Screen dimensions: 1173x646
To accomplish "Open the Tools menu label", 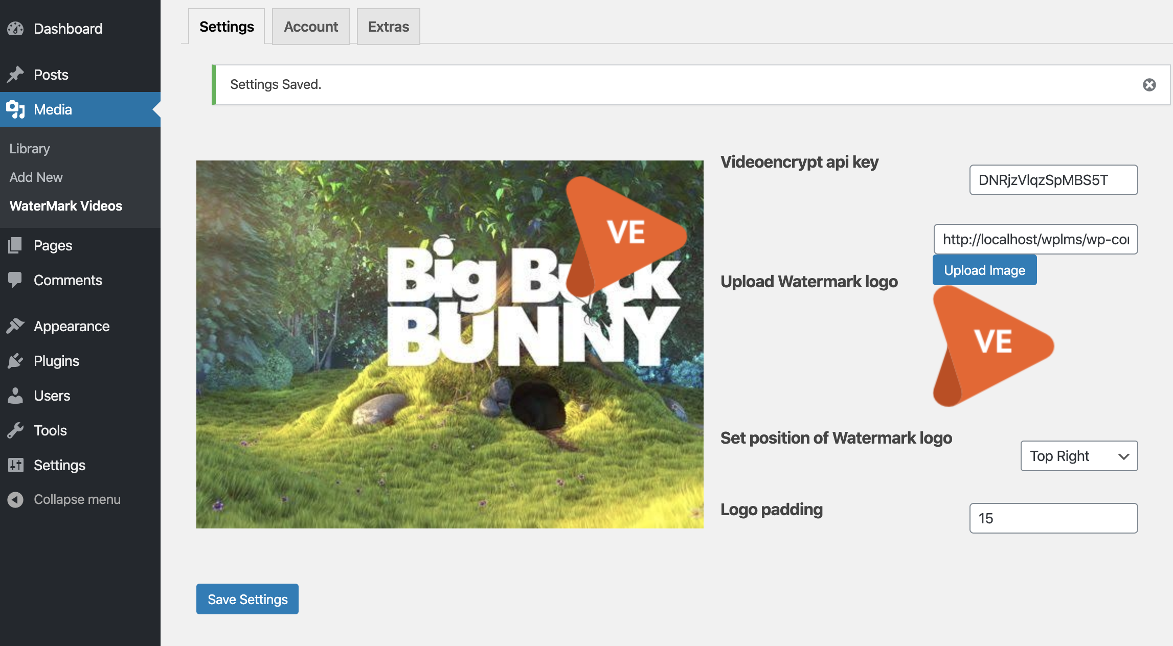I will tap(50, 430).
